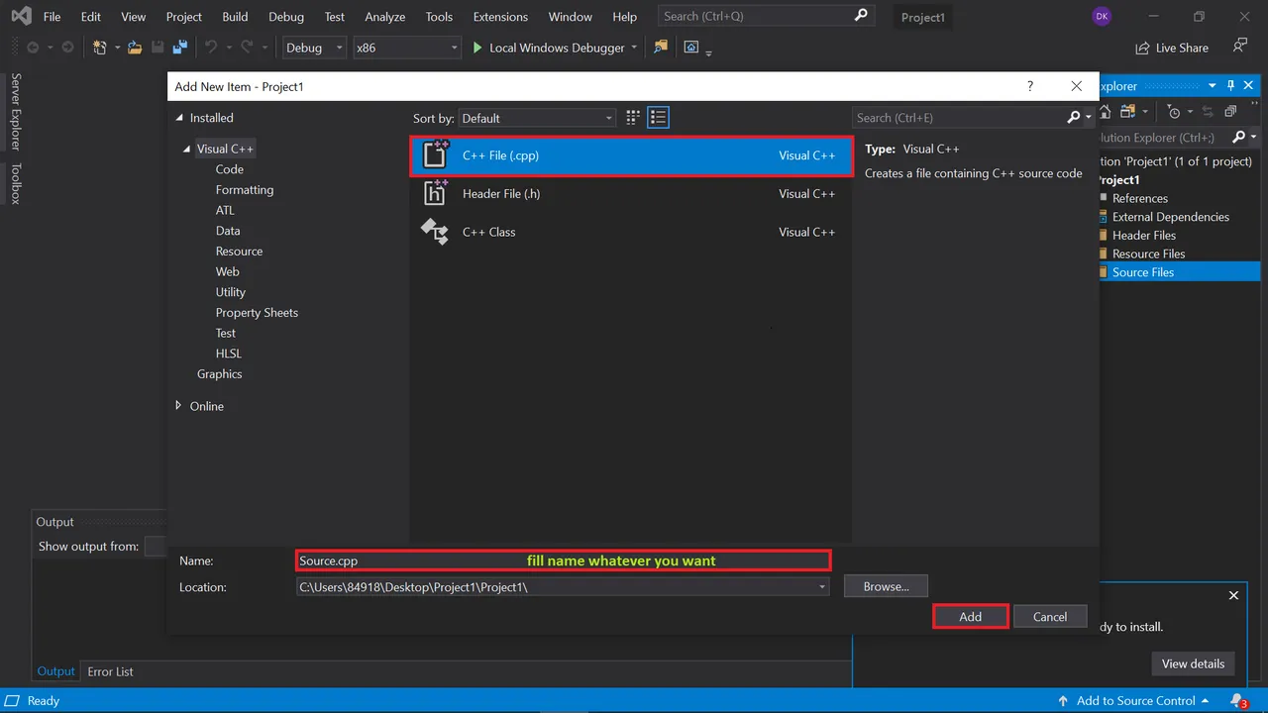Click the search magnifier in Solution Explorer
The height and width of the screenshot is (713, 1268).
(x=1237, y=137)
